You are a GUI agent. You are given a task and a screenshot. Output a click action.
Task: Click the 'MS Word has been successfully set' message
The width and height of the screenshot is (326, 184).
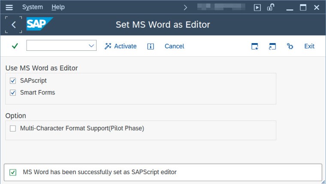pos(100,172)
